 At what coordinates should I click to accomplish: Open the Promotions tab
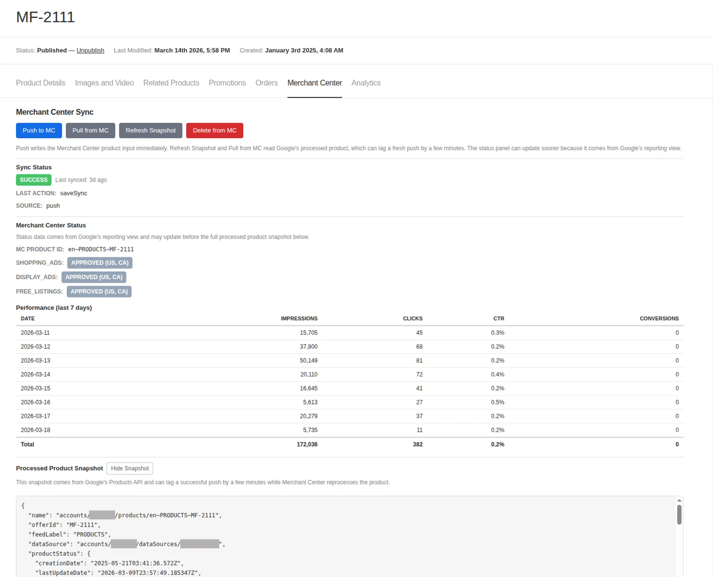click(227, 83)
